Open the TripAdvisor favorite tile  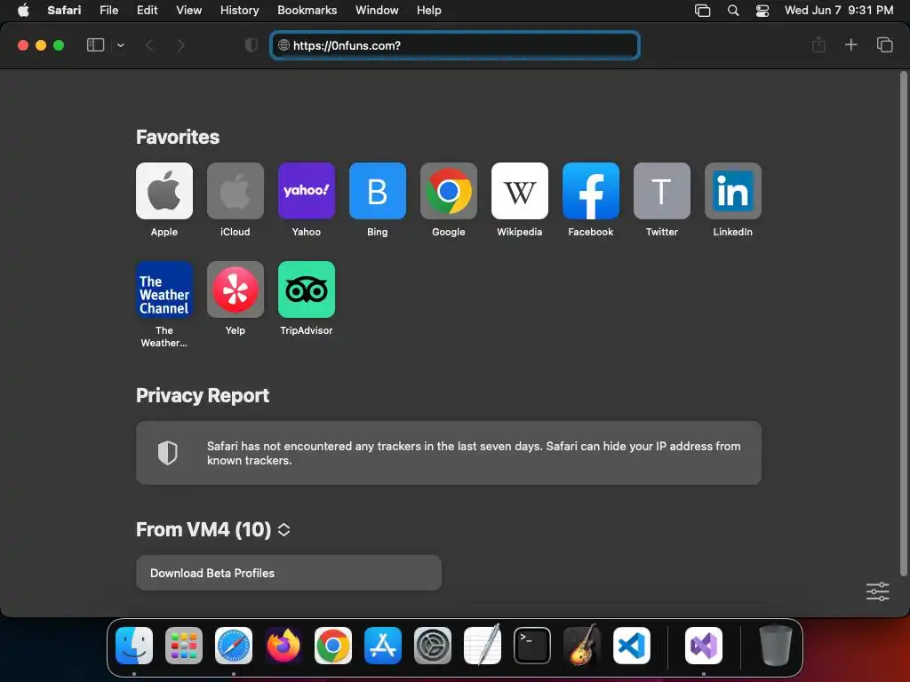click(x=307, y=289)
